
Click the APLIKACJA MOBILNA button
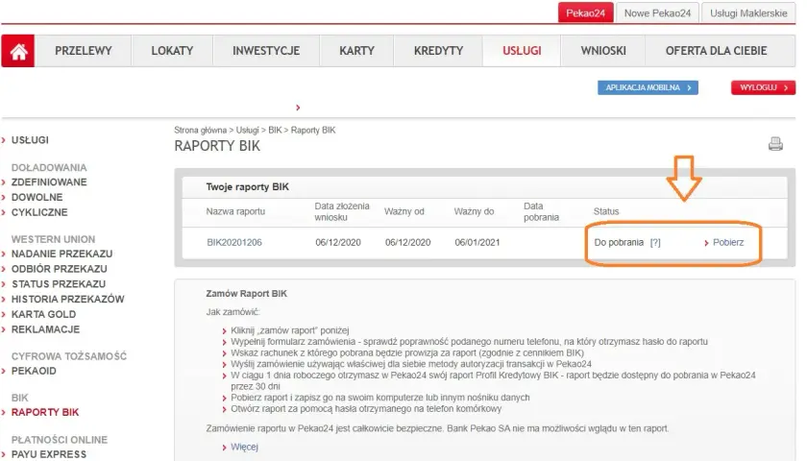pos(648,87)
